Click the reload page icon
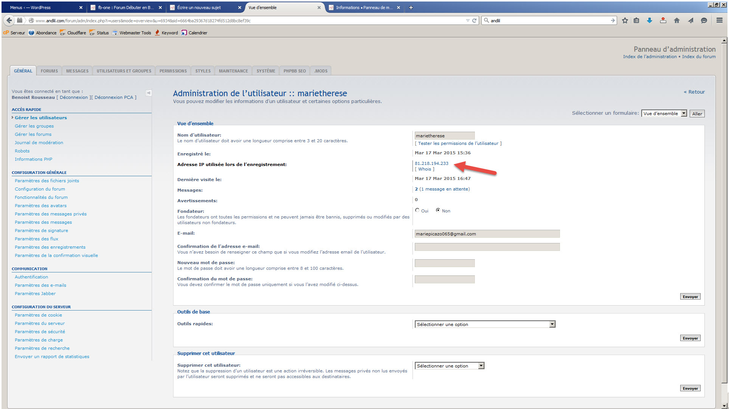This screenshot has height=409, width=729. pos(474,20)
